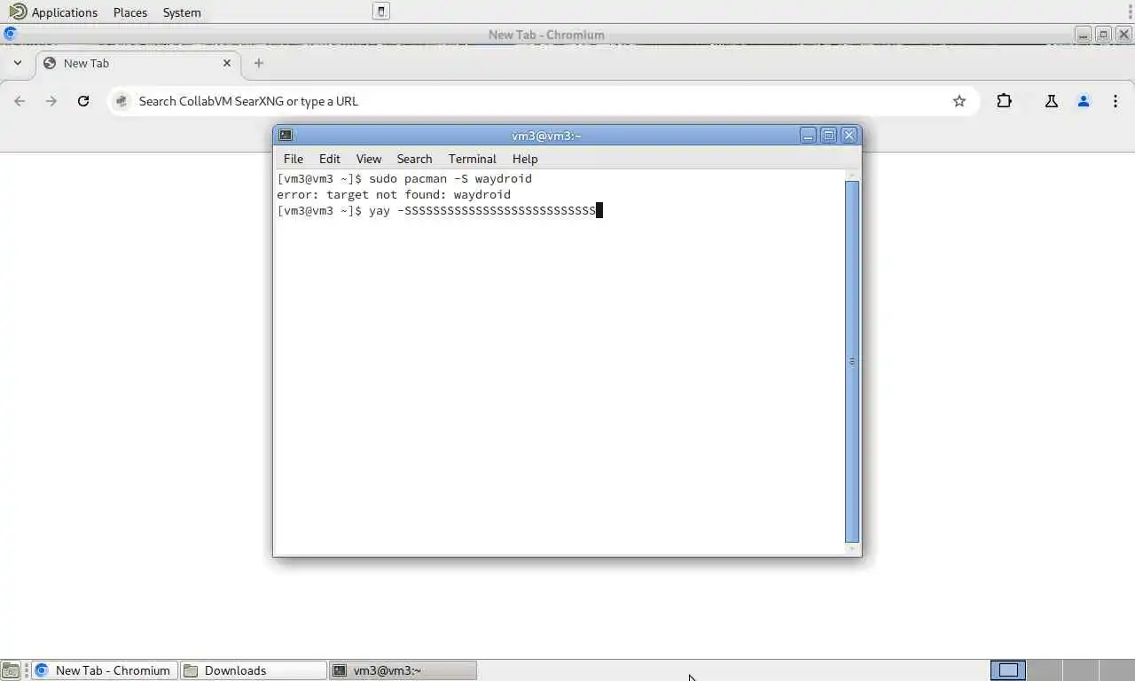Open the terminal File menu
Screen dimensions: 1135x681
pos(293,159)
